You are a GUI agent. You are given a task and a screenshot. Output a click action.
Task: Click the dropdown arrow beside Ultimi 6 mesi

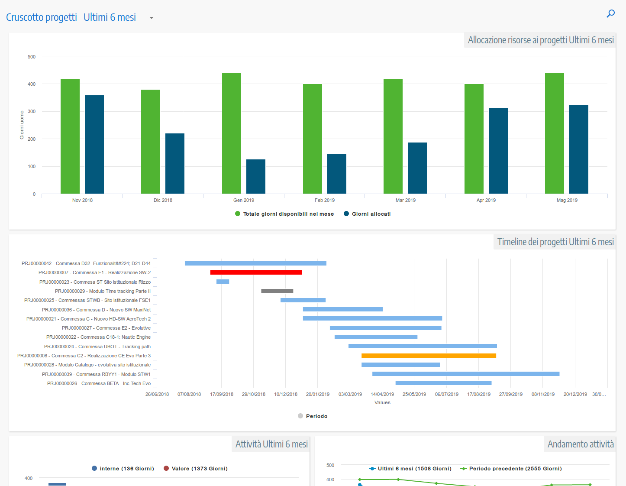(x=151, y=18)
